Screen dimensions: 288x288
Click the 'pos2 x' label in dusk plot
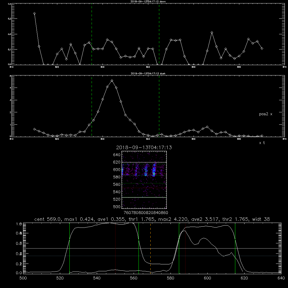pos(266,114)
